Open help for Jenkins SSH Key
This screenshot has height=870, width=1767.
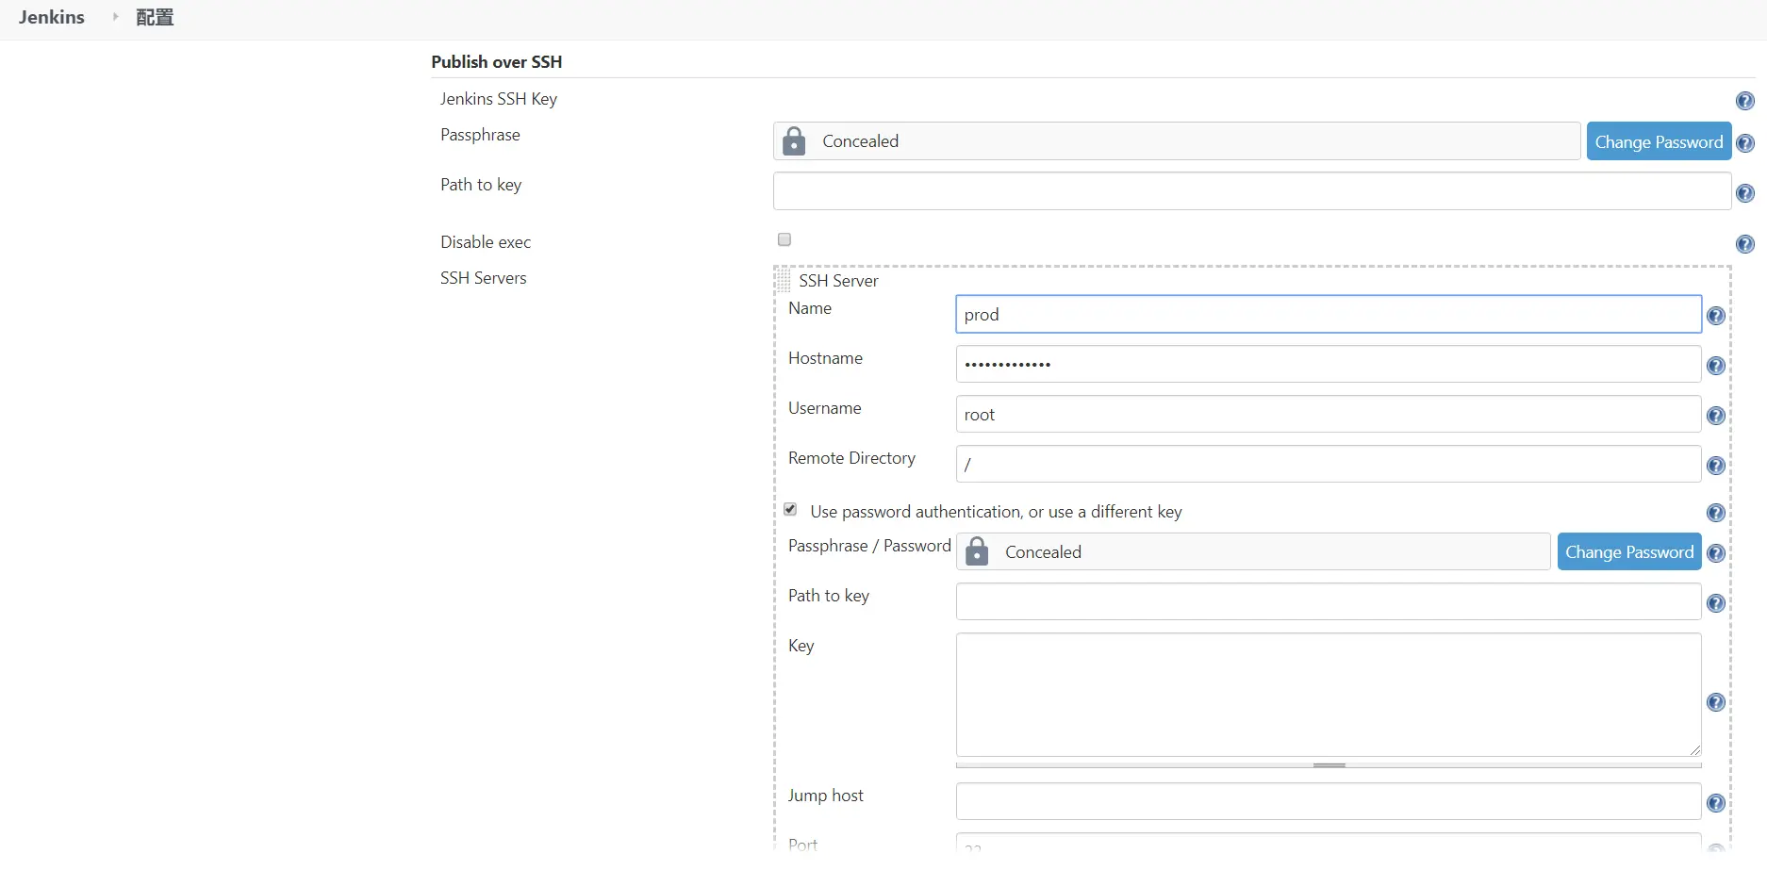click(1745, 101)
